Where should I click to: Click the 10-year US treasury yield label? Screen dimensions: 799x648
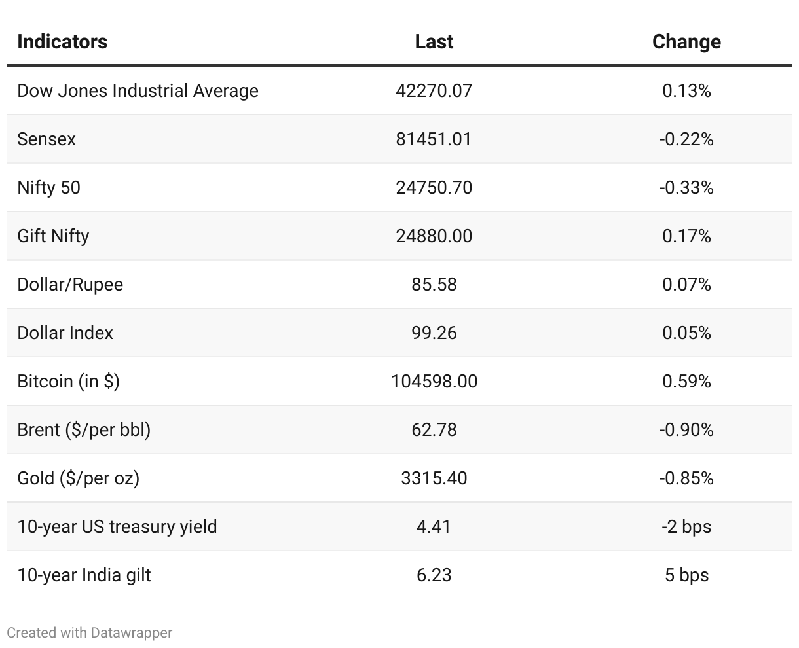[x=117, y=526]
